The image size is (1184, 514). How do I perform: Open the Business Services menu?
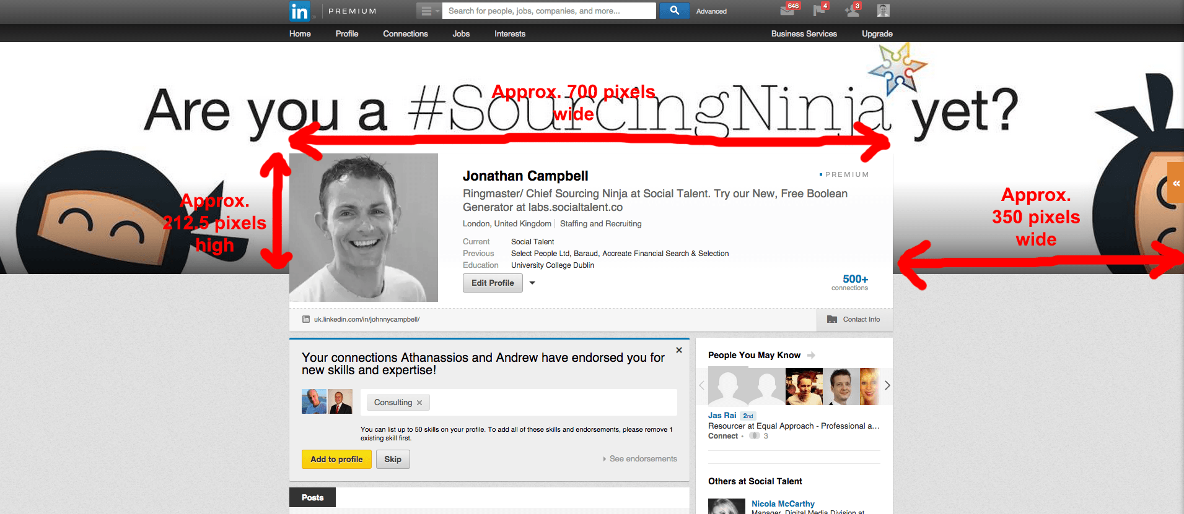click(804, 33)
